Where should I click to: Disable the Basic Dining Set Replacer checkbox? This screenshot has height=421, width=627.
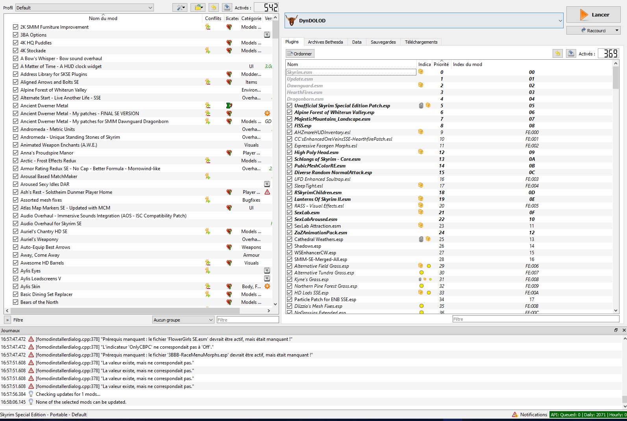click(16, 294)
